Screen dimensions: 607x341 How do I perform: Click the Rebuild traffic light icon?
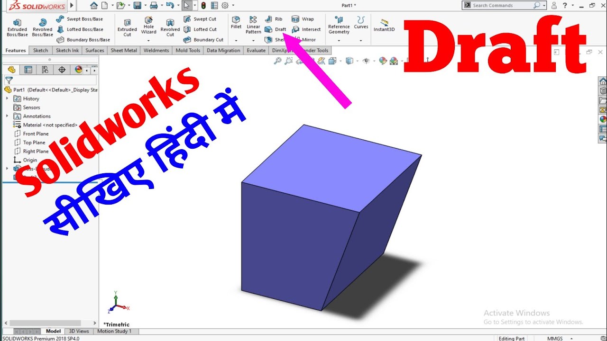pos(203,6)
